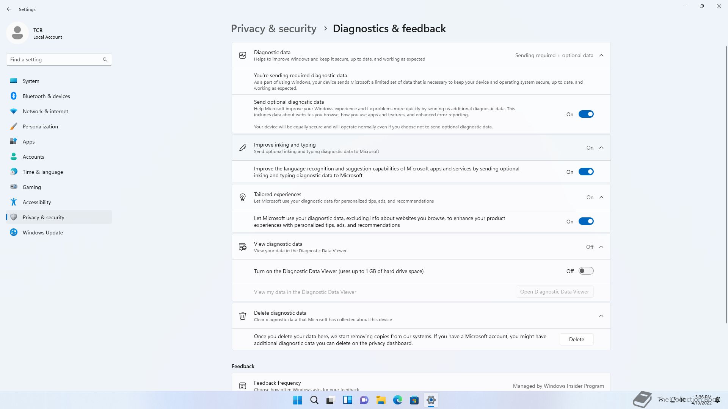Click Privacy & security breadcrumb link
The width and height of the screenshot is (728, 409).
coord(273,29)
